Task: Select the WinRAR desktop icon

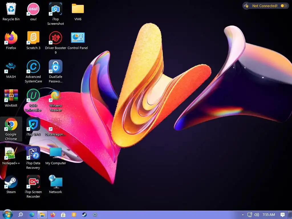Action: point(11,98)
